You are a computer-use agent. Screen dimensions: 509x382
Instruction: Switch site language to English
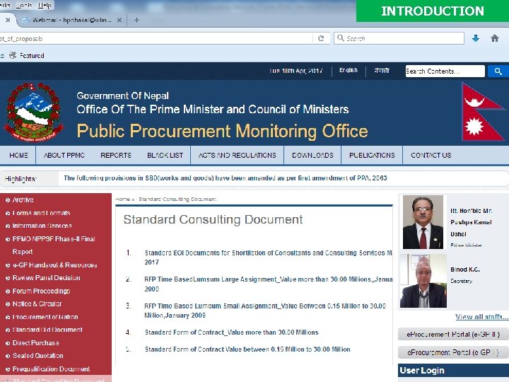tap(349, 70)
